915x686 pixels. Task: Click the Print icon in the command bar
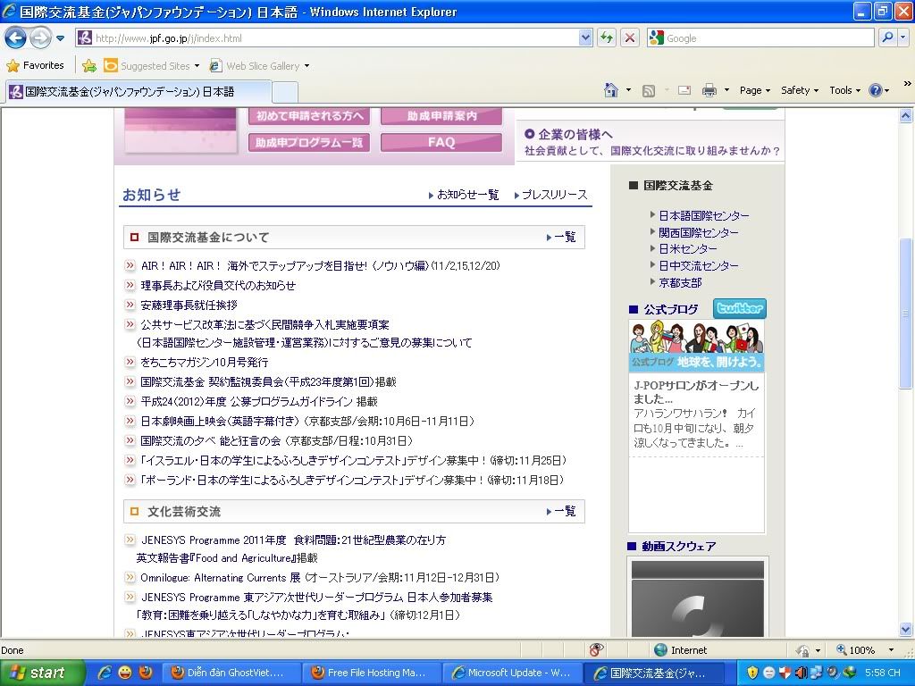(709, 90)
